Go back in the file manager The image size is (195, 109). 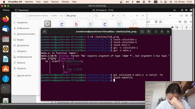[x=15, y=15]
